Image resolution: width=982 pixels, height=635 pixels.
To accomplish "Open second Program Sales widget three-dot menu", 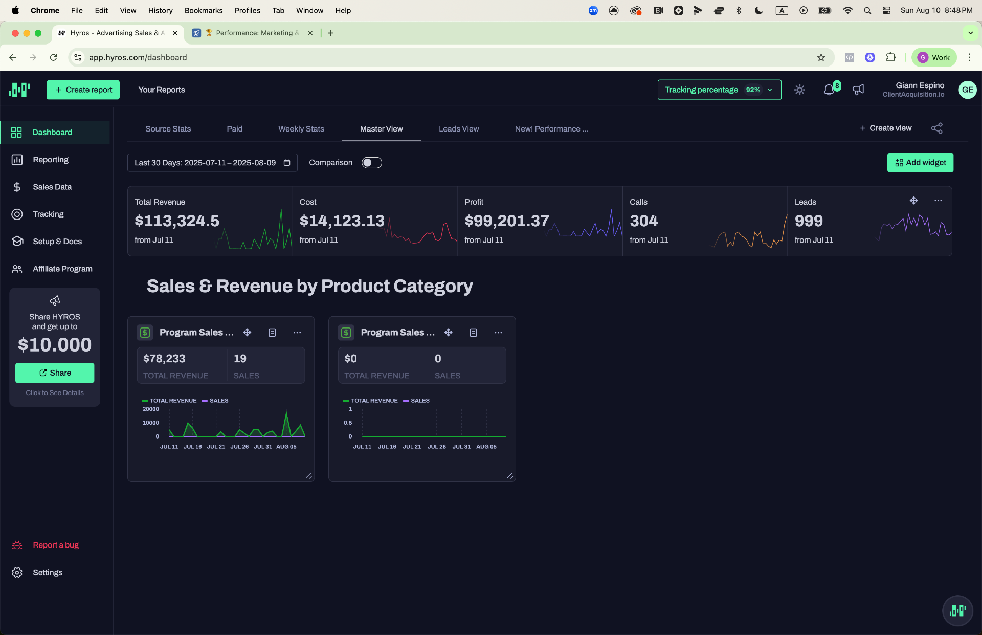I will coord(498,333).
